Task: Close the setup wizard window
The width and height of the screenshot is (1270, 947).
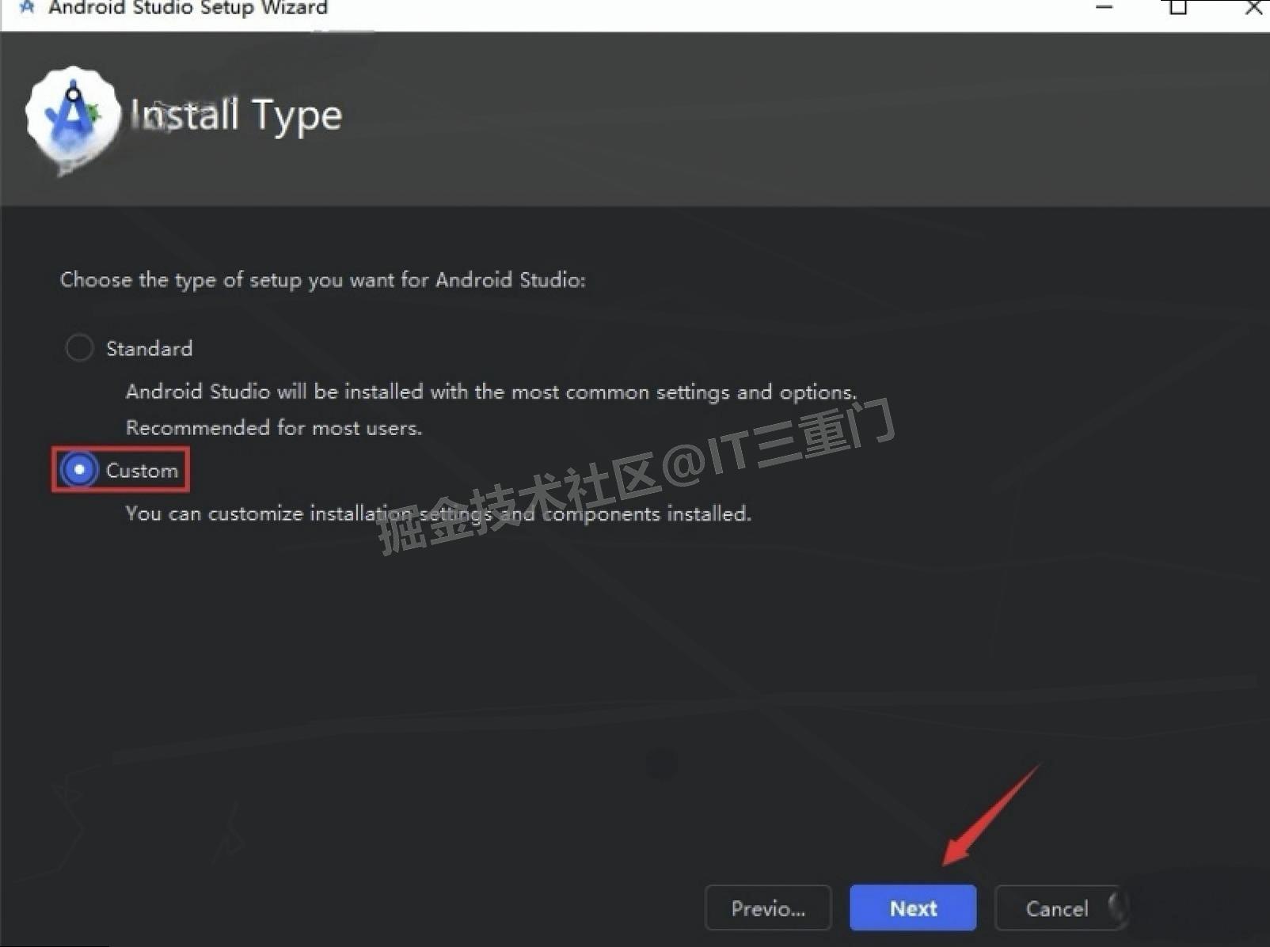Action: (x=1253, y=8)
